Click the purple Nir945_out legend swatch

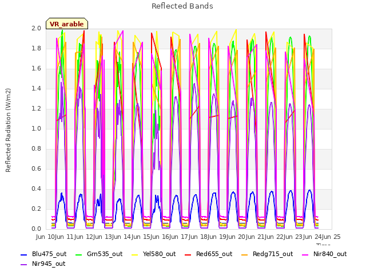point(24,265)
